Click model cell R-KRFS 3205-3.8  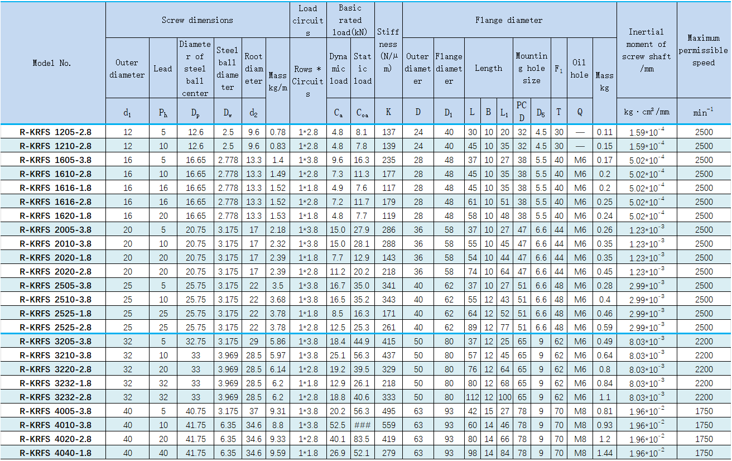[x=55, y=342]
